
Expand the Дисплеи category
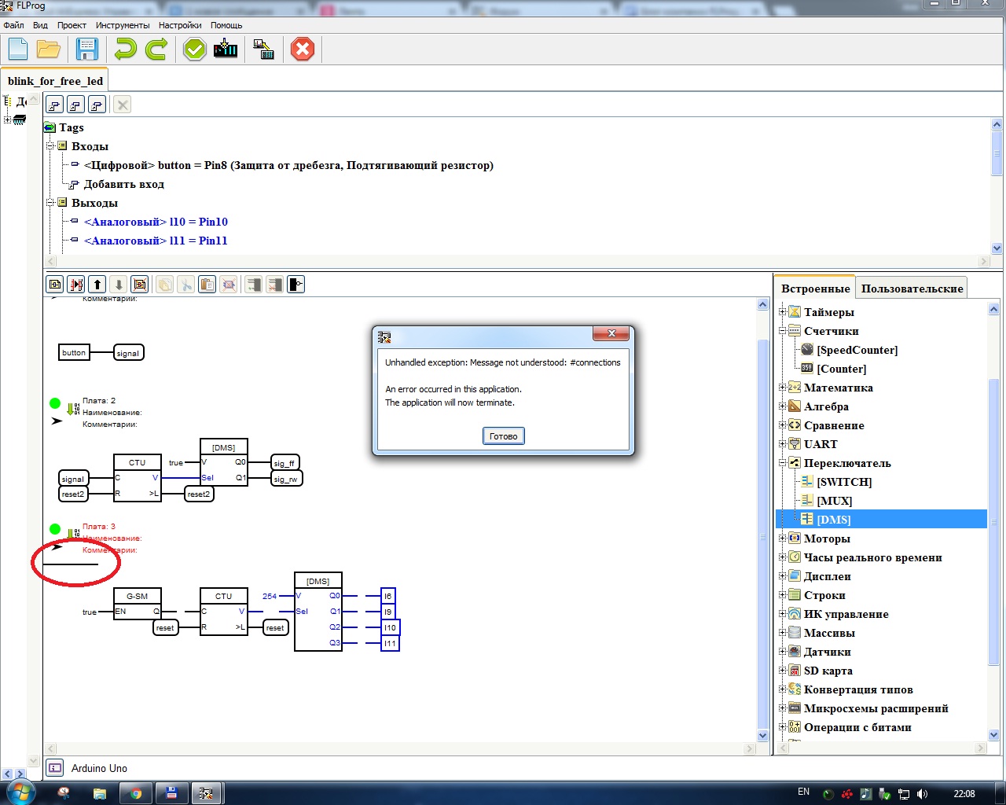[782, 576]
